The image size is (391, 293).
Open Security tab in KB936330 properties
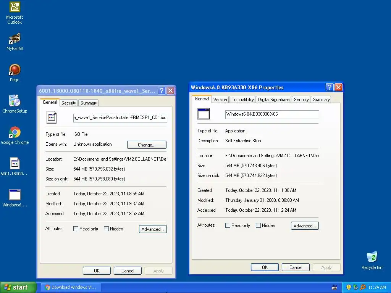coord(301,100)
